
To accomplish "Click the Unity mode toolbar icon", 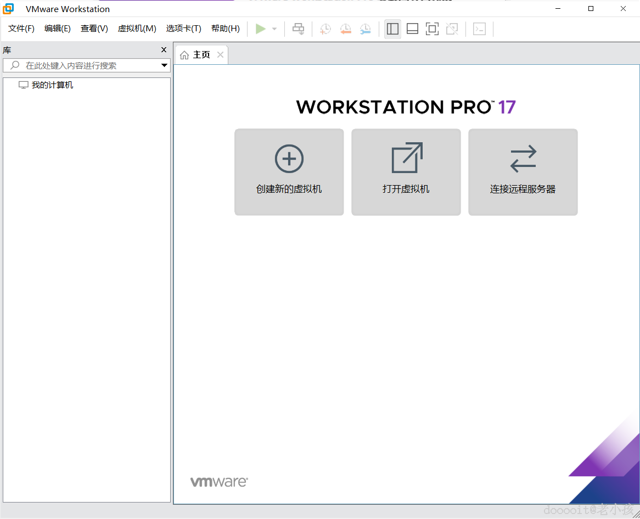I will click(x=452, y=29).
